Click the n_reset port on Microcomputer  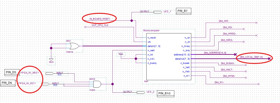(152, 38)
